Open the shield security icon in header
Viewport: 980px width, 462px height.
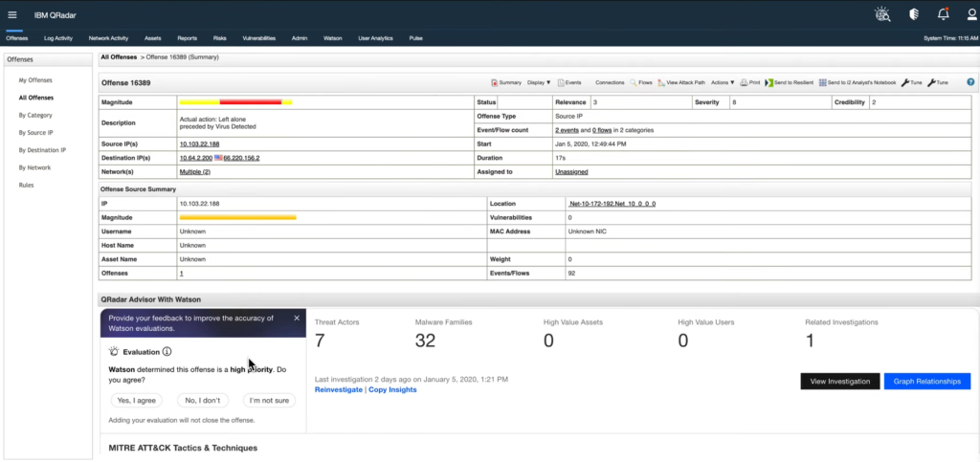pyautogui.click(x=914, y=14)
